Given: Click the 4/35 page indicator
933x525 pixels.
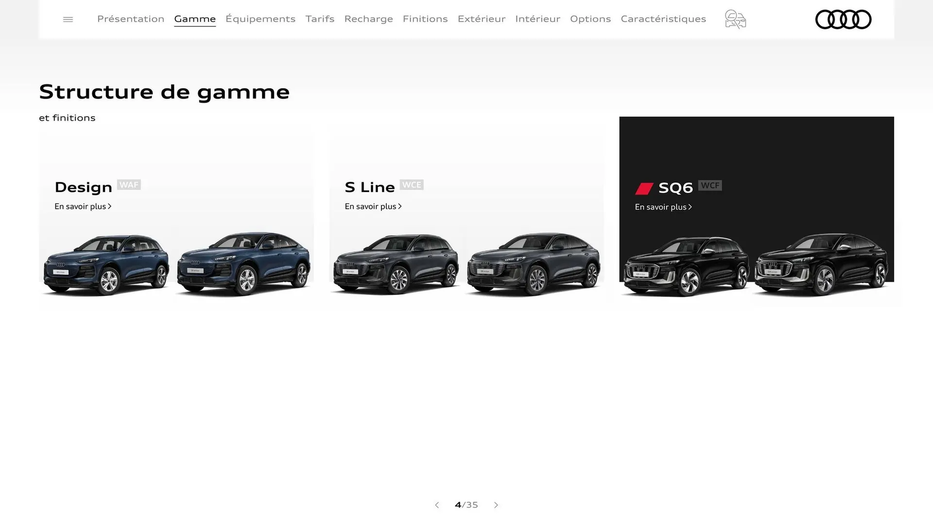Looking at the screenshot, I should click(466, 505).
